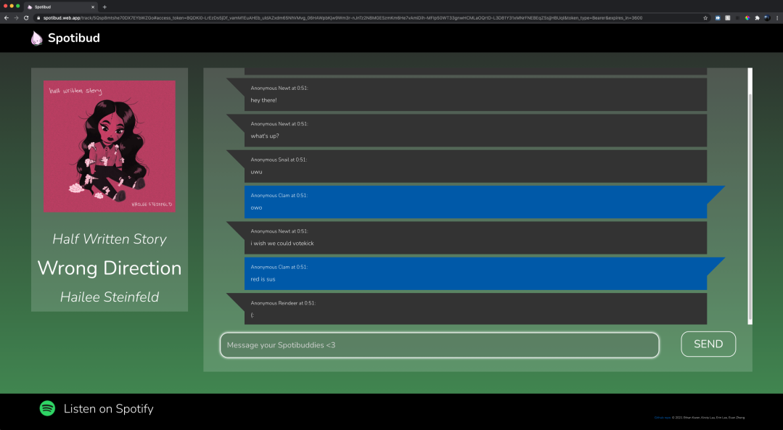Click the Spotibud title in header
The height and width of the screenshot is (430, 783).
pyautogui.click(x=74, y=38)
